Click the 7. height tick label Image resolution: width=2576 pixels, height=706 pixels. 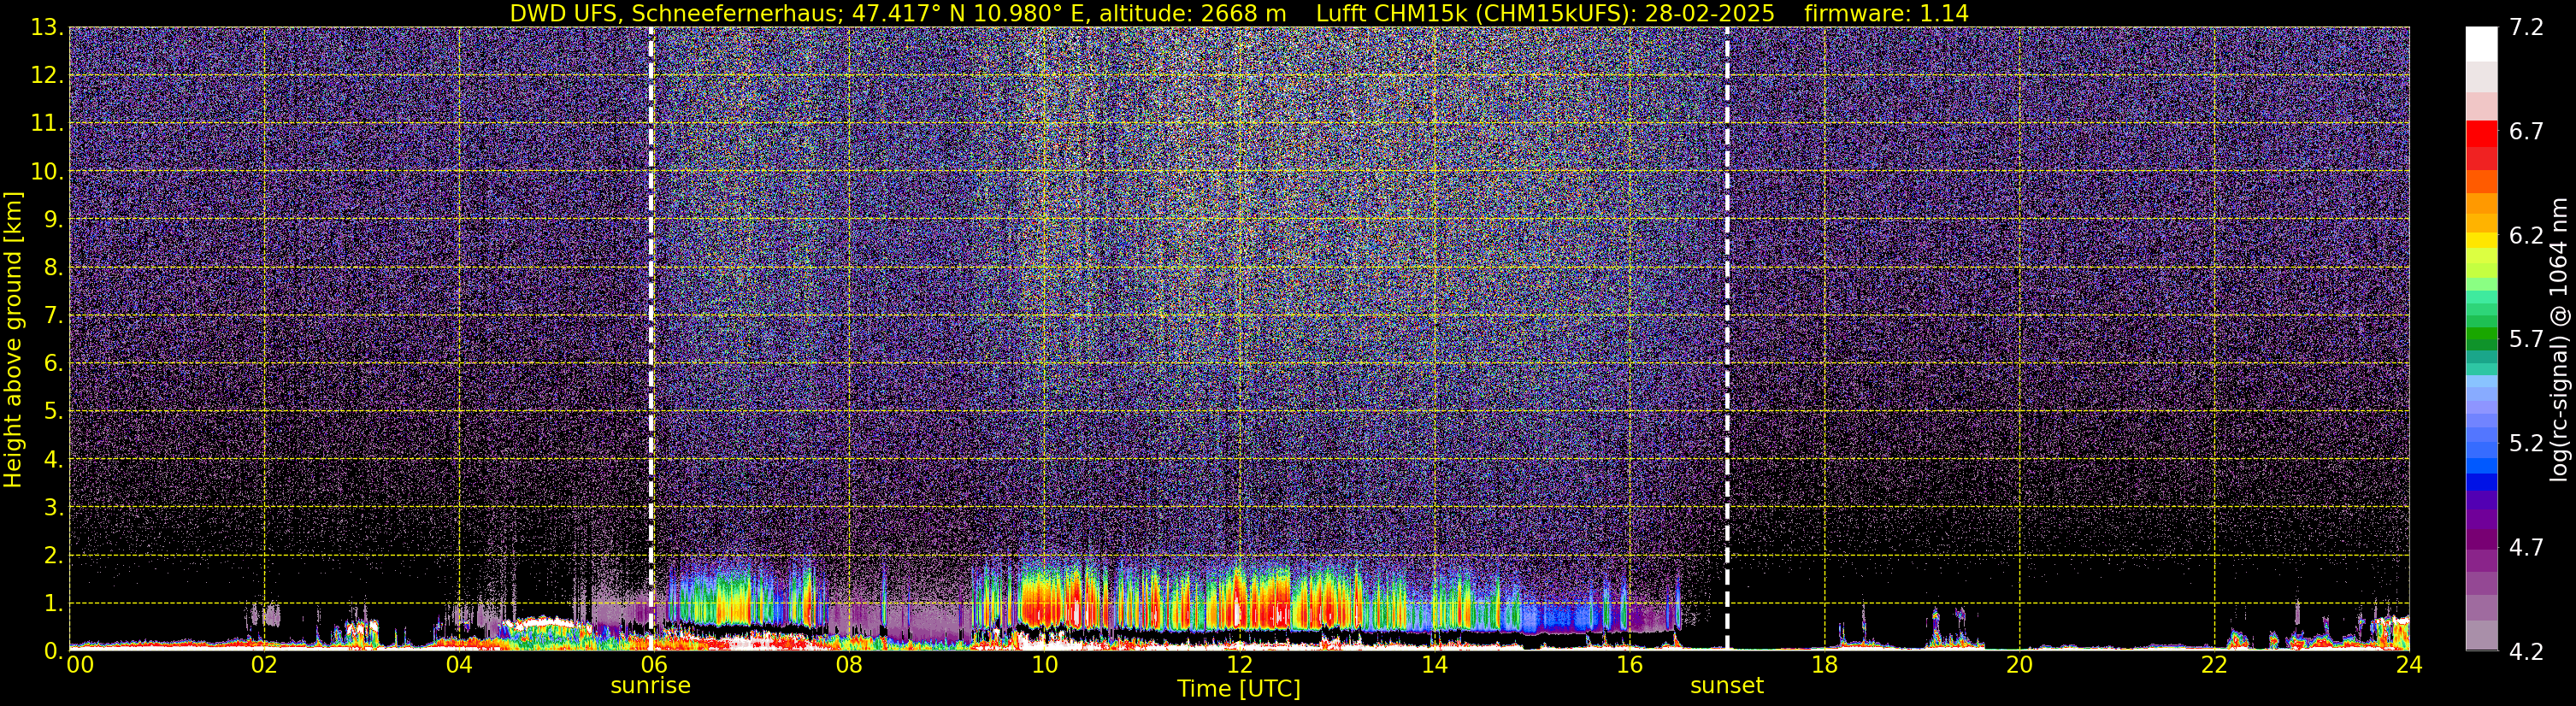[x=53, y=316]
